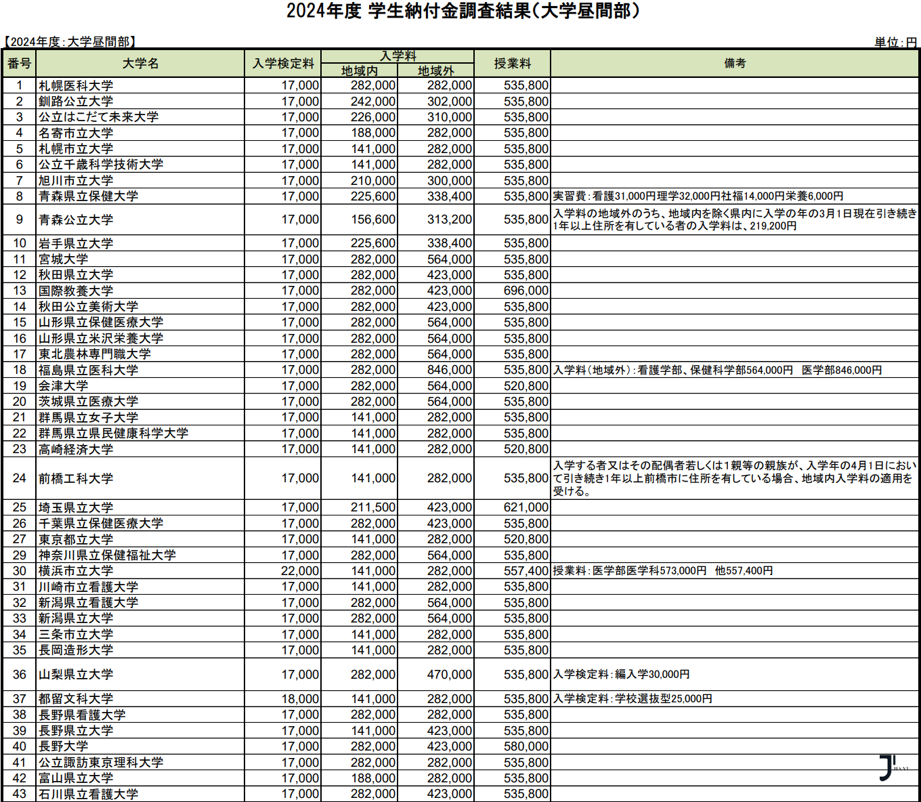Image resolution: width=921 pixels, height=802 pixels.
Task: Click the 石川県立看護大学 name cell
Action: click(x=88, y=794)
